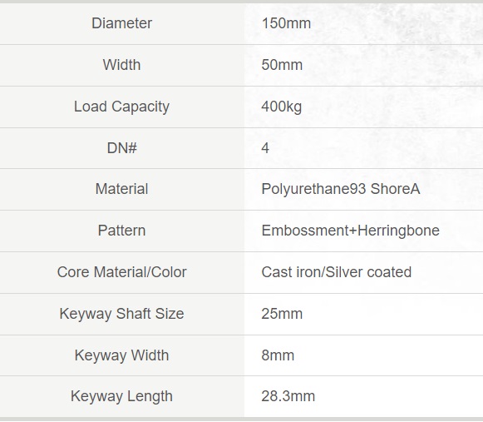This screenshot has width=483, height=422.
Task: Select the 25mm shaft size value
Action: [282, 314]
